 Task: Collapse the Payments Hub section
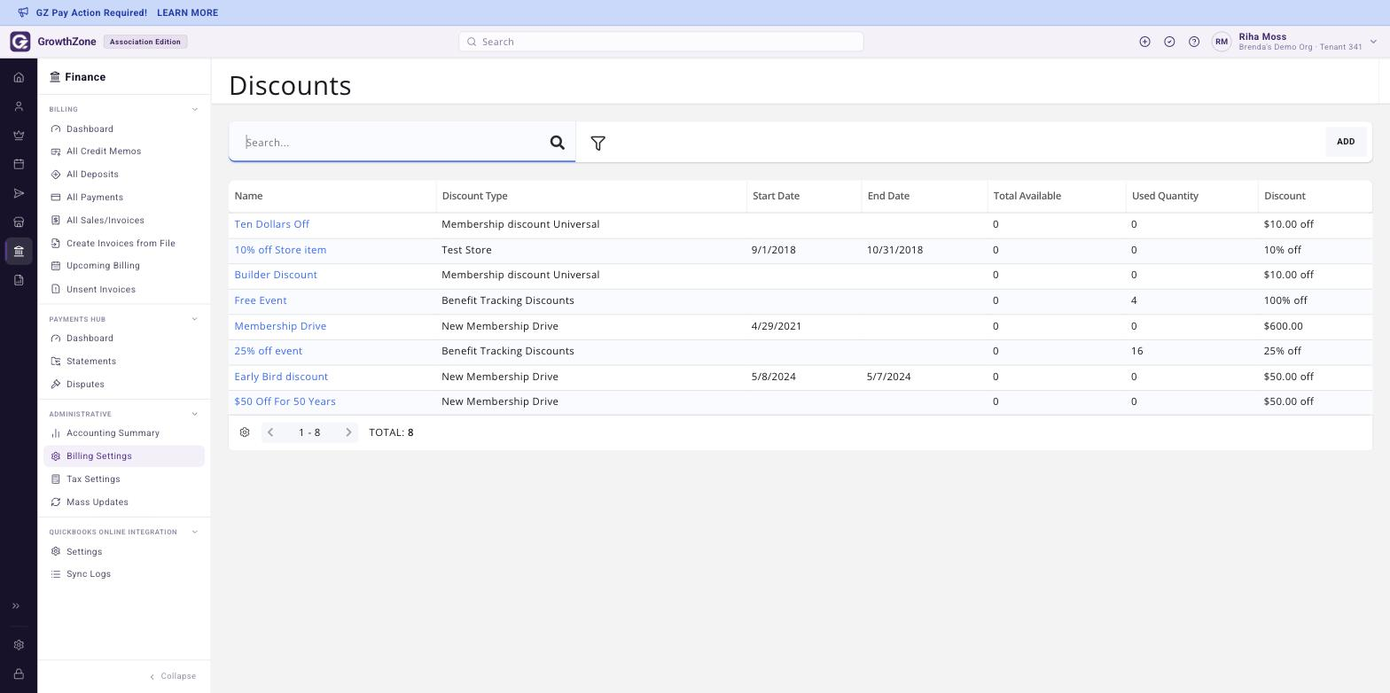[x=195, y=319]
